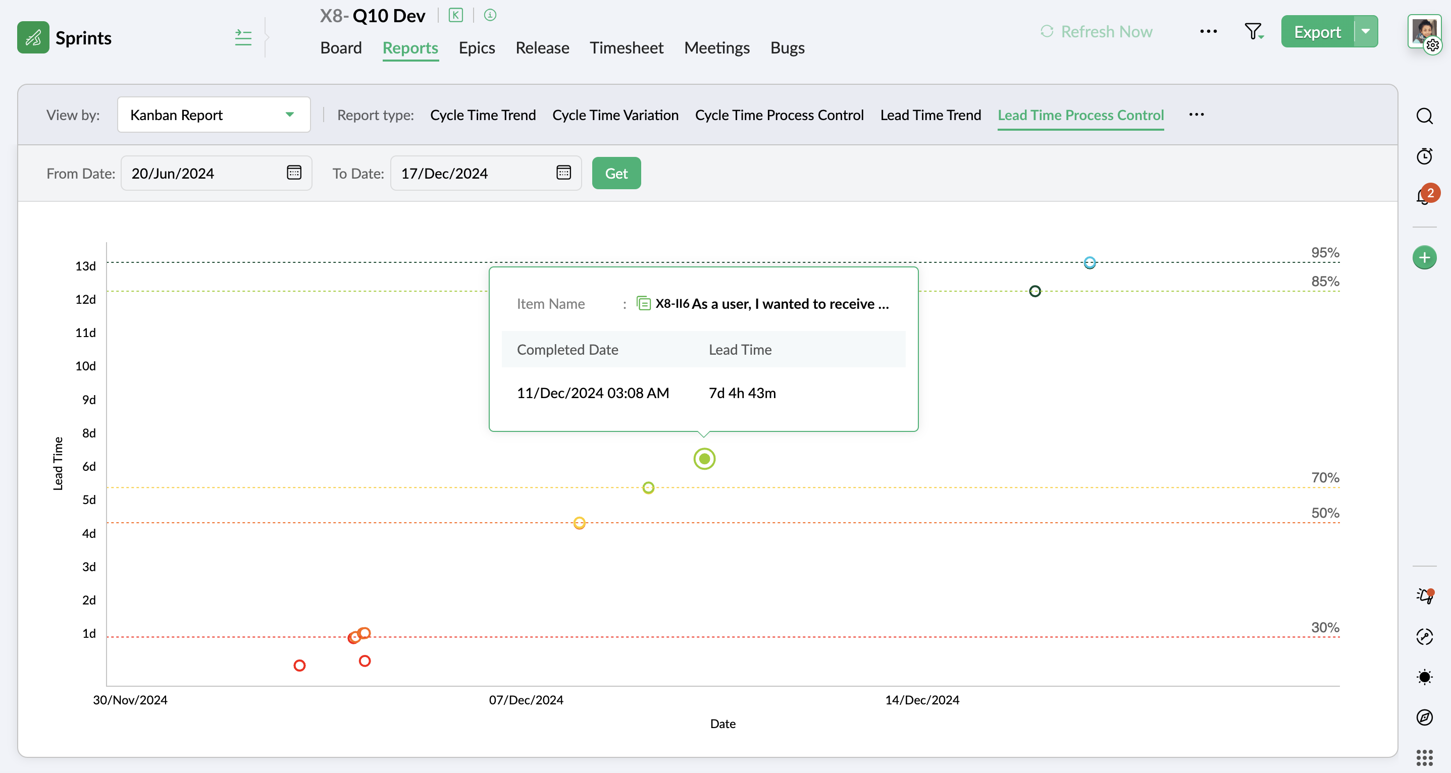Toggle light/dark theme sun icon
The width and height of the screenshot is (1451, 773).
pos(1424,677)
